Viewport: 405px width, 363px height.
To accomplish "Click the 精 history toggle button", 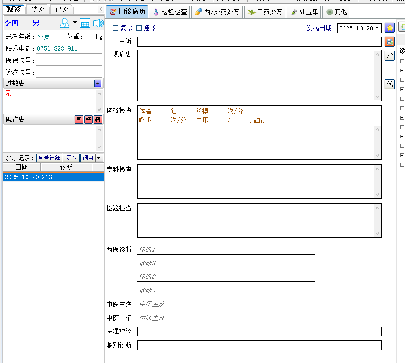I will coord(98,120).
